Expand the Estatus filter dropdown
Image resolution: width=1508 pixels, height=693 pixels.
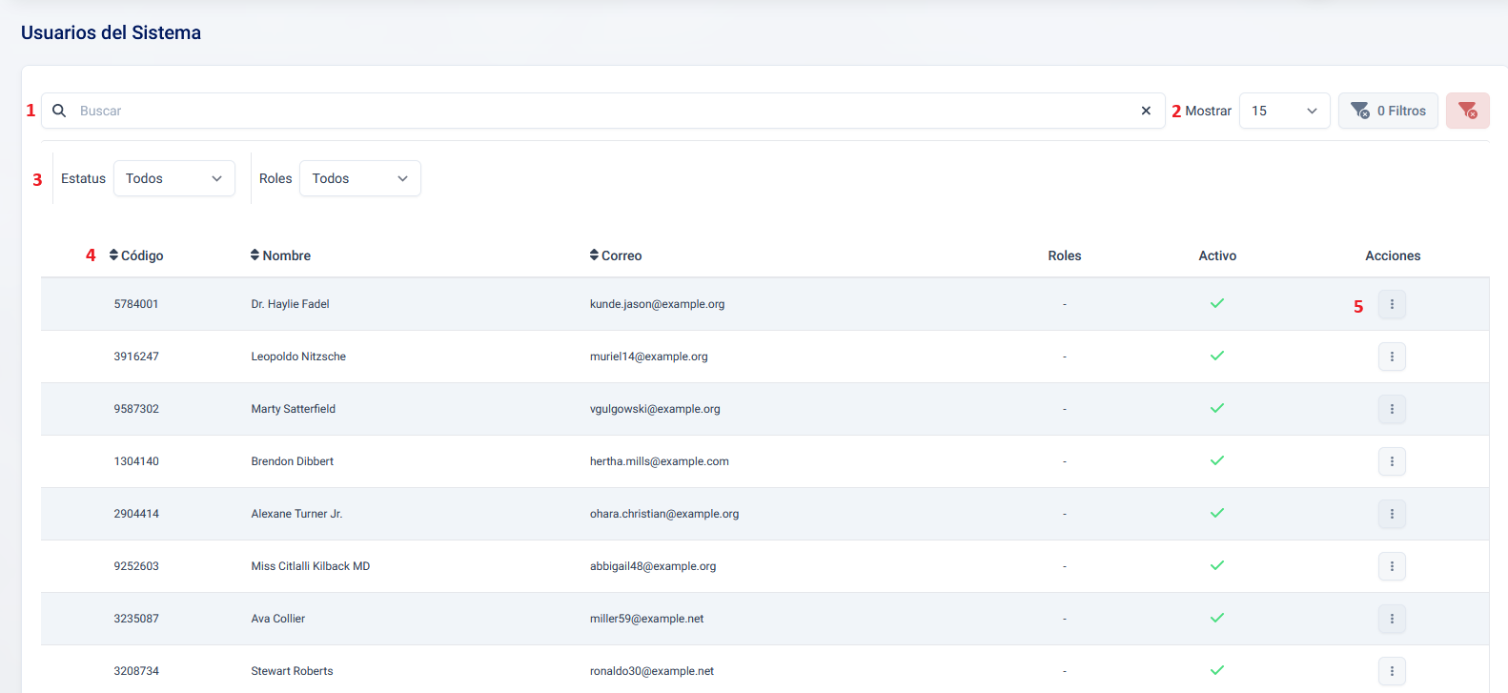click(x=173, y=178)
